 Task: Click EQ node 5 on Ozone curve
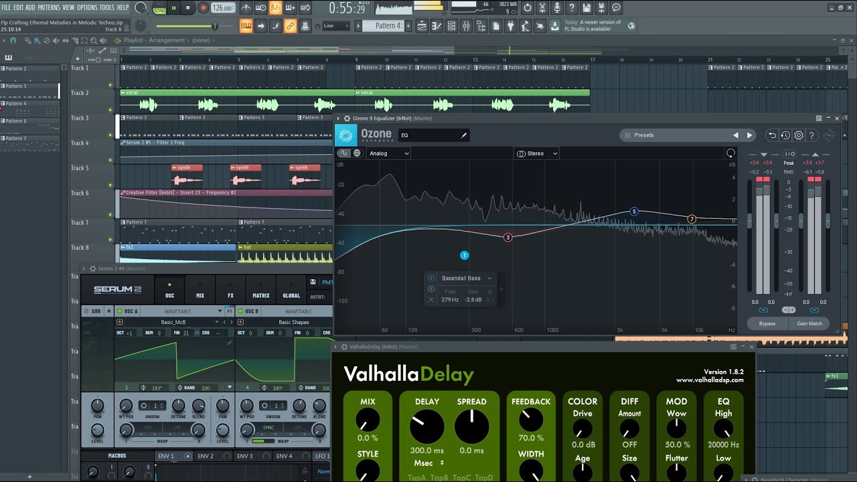[634, 212]
